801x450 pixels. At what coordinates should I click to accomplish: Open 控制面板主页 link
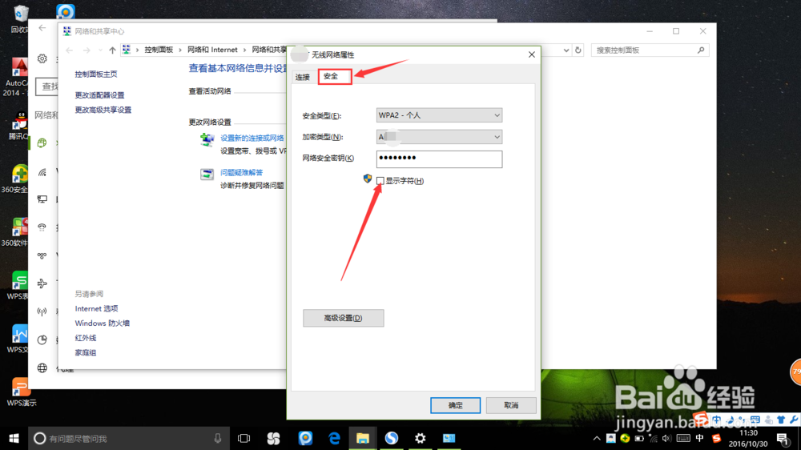[96, 74]
